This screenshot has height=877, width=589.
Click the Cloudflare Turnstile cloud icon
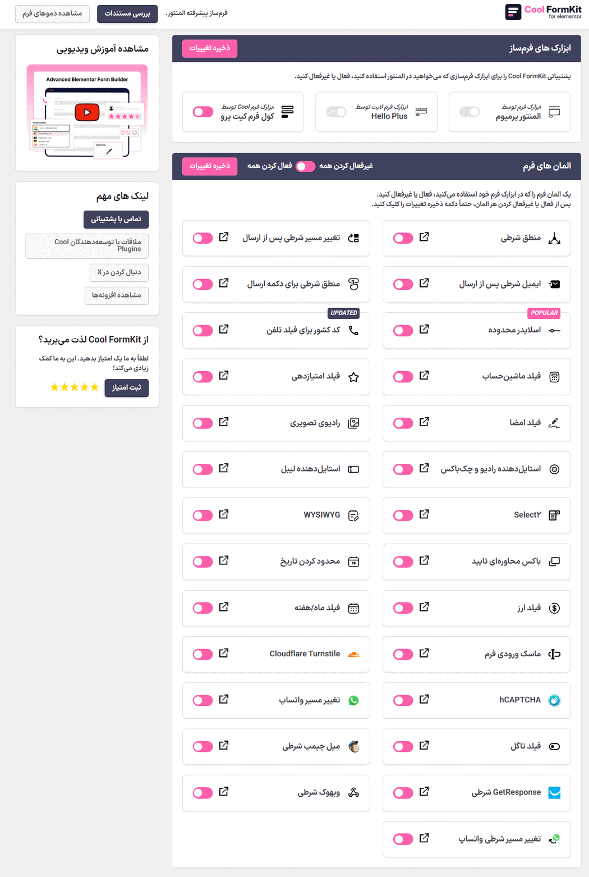[x=353, y=654]
